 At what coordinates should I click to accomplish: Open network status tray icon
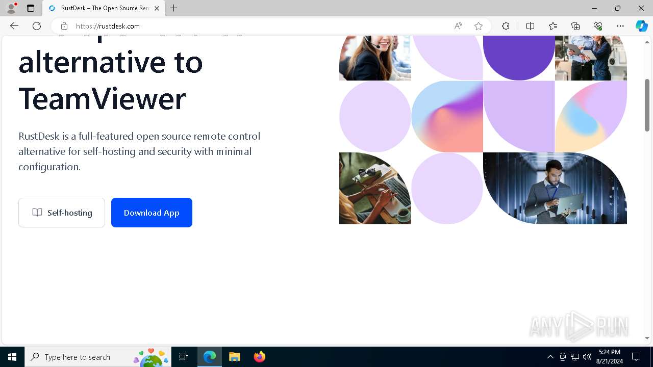(x=575, y=357)
